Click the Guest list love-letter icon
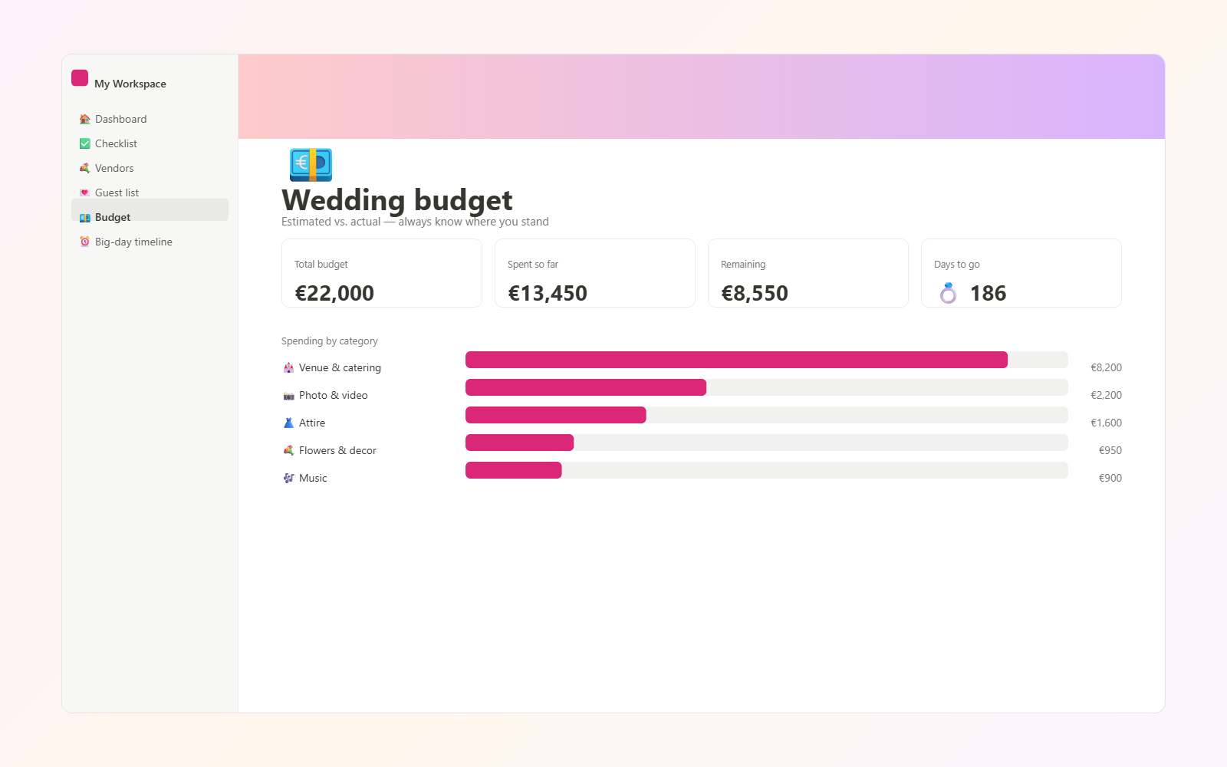The image size is (1227, 767). click(x=85, y=193)
